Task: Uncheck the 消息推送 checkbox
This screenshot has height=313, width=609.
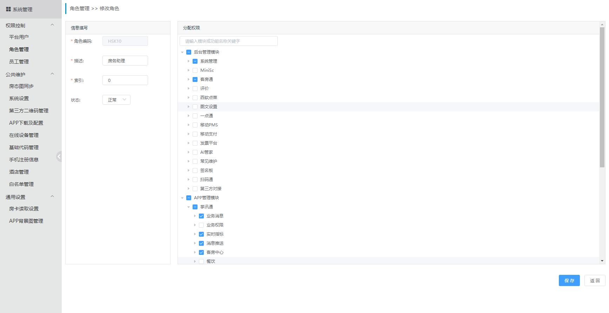Action: pyautogui.click(x=201, y=243)
